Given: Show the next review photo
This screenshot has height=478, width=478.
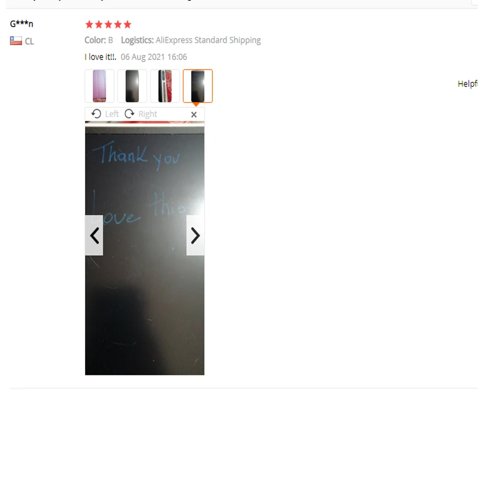Looking at the screenshot, I should click(195, 235).
